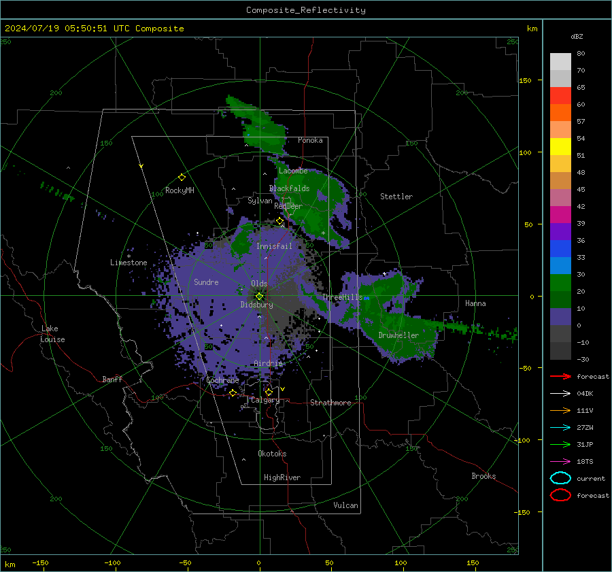Click the cyan 27ZW arrow icon

pyautogui.click(x=560, y=428)
